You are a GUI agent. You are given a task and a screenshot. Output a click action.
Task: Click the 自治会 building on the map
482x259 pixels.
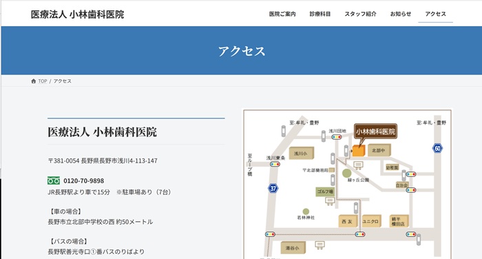pos(401,185)
